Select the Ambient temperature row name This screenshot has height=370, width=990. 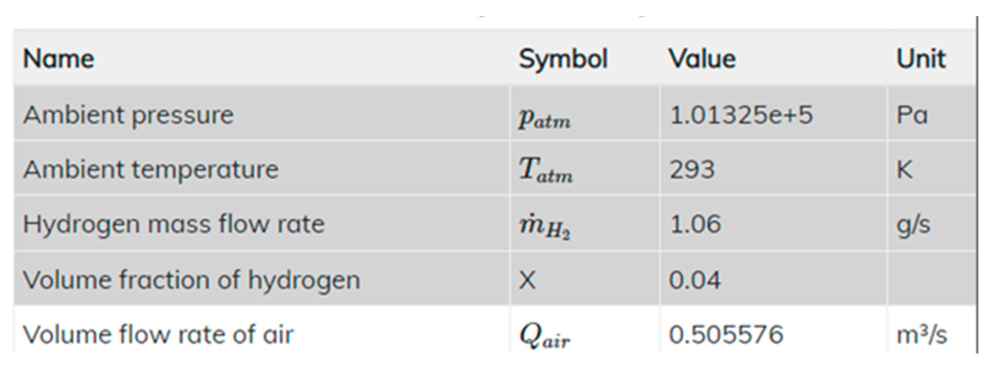coord(151,169)
